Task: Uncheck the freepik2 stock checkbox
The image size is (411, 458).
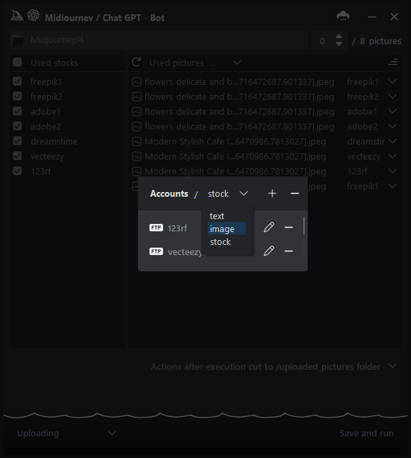Action: click(x=17, y=96)
